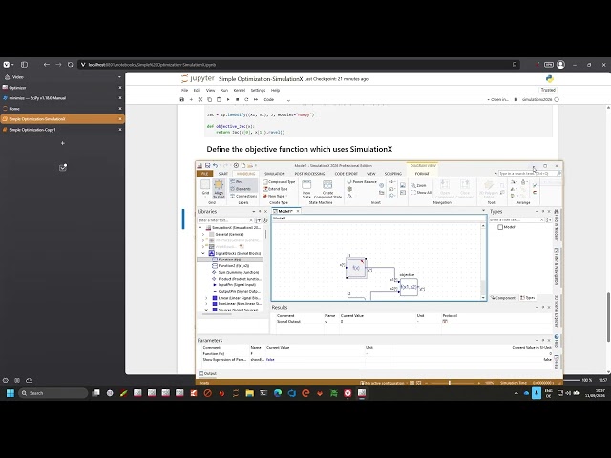Collapse the SignalBlocks library tree node
Image resolution: width=611 pixels, height=458 pixels.
click(x=203, y=253)
